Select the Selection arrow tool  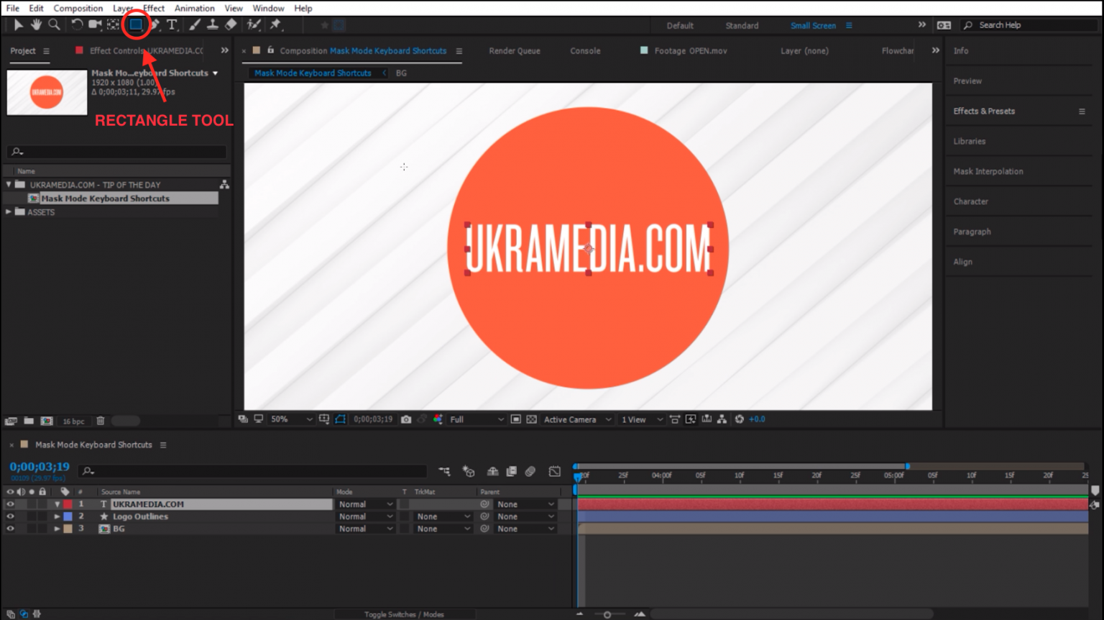(x=18, y=24)
